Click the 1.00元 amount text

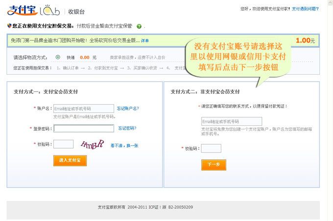click(x=305, y=40)
